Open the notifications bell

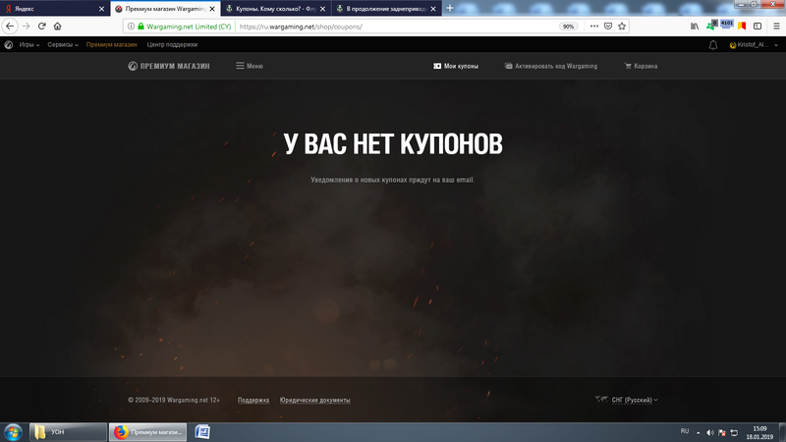point(713,45)
